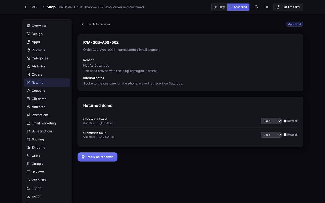Click the Chocolate twist item name

coord(95,119)
